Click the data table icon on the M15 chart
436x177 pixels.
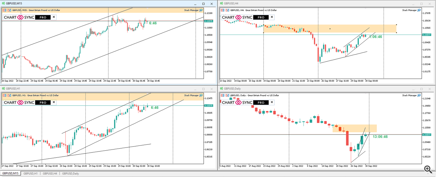pyautogui.click(x=5, y=10)
